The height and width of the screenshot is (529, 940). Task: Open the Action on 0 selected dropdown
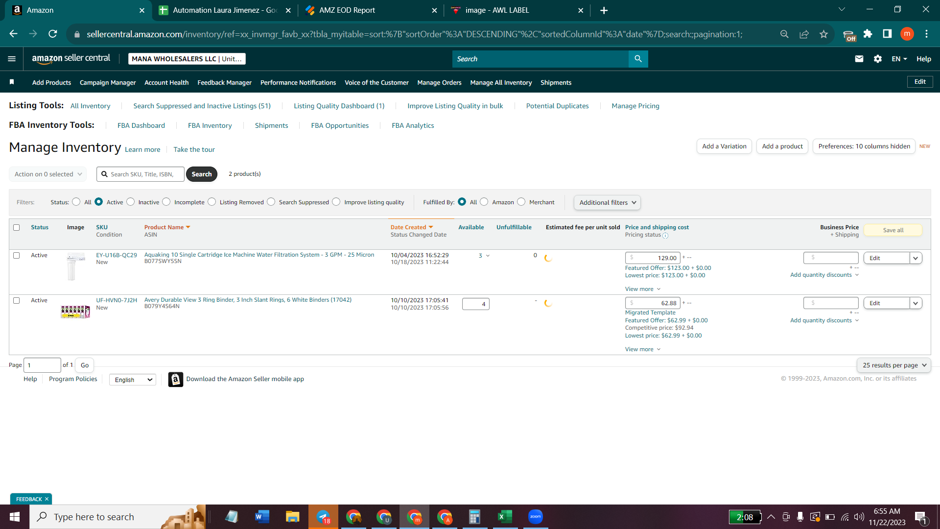point(48,174)
